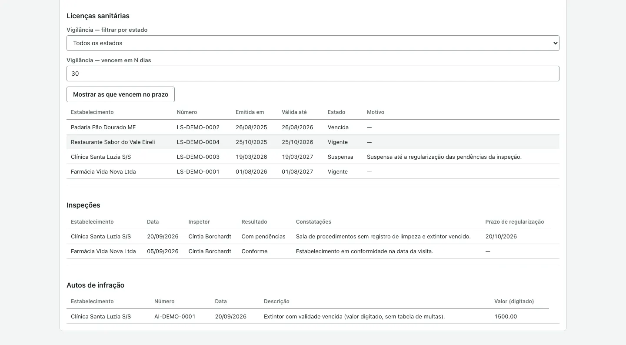The image size is (626, 345).
Task: Click the 'Estado' column header in licenses table
Action: 336,112
